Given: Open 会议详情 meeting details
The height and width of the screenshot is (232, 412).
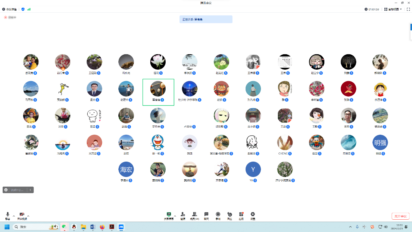Looking at the screenshot, I should click(x=10, y=9).
